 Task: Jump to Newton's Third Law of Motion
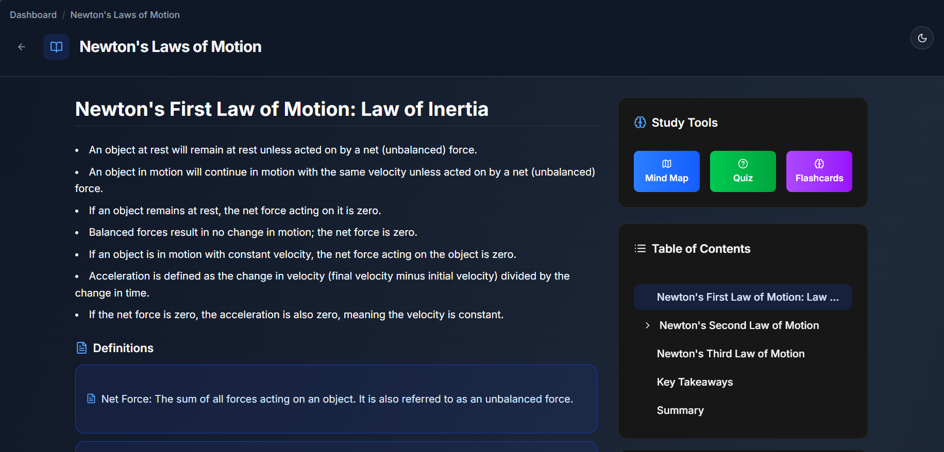click(x=730, y=354)
